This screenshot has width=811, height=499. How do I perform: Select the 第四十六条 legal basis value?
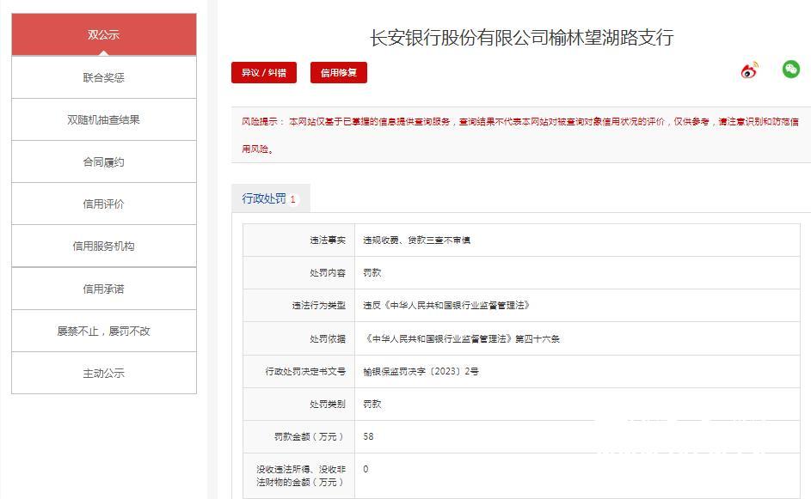461,339
